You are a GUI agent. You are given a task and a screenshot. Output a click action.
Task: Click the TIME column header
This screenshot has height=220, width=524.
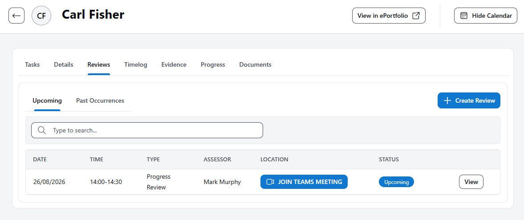point(97,160)
